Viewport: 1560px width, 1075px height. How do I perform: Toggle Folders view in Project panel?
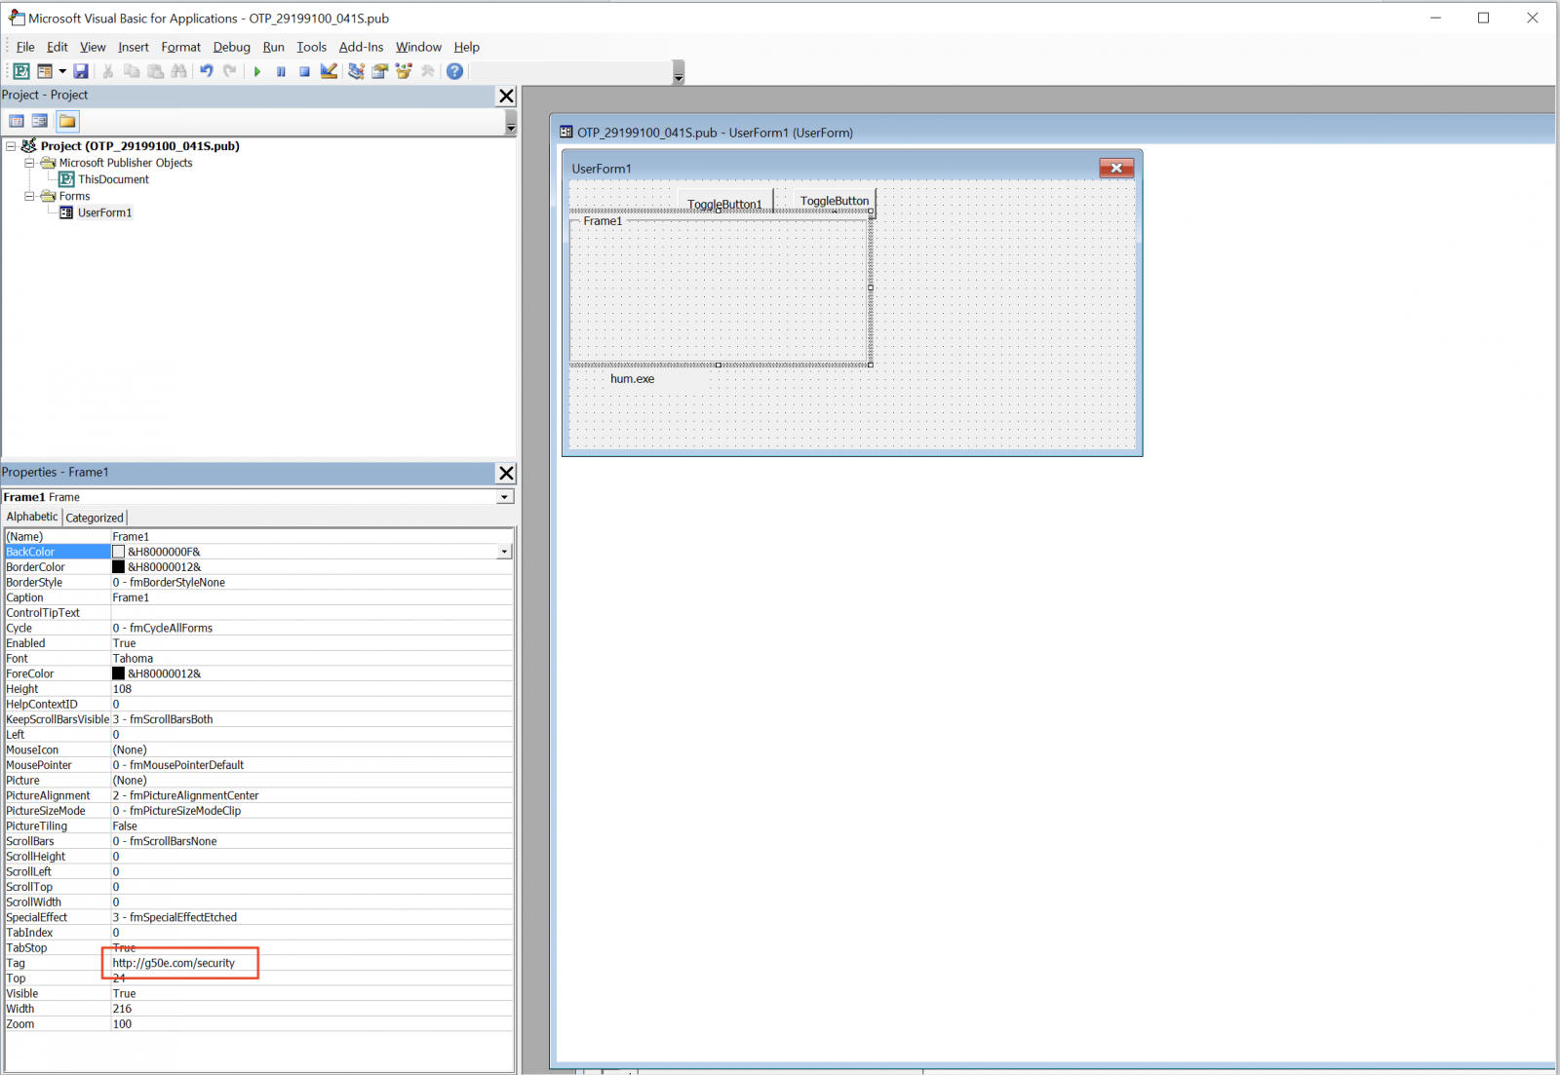pyautogui.click(x=67, y=121)
